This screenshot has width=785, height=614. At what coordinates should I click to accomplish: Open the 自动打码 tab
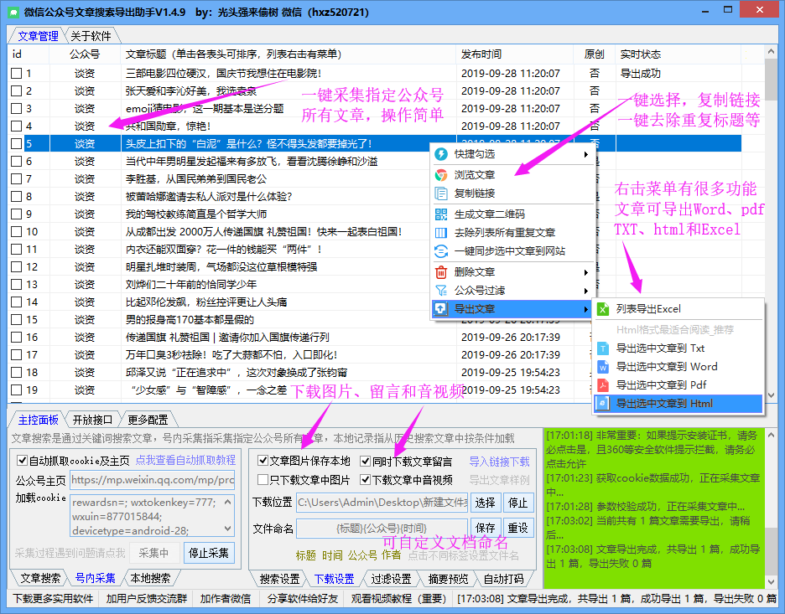pos(504,579)
